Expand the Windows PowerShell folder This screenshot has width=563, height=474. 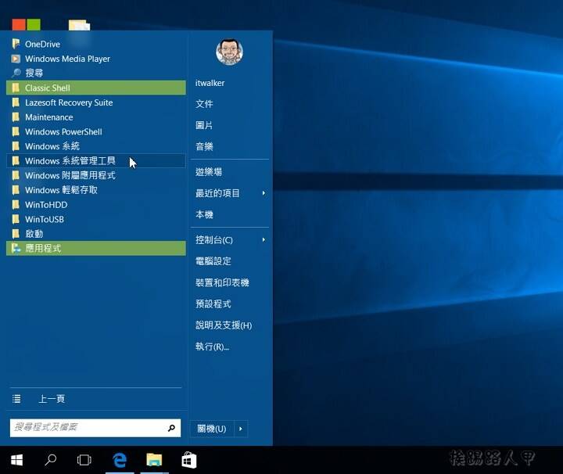coord(96,131)
